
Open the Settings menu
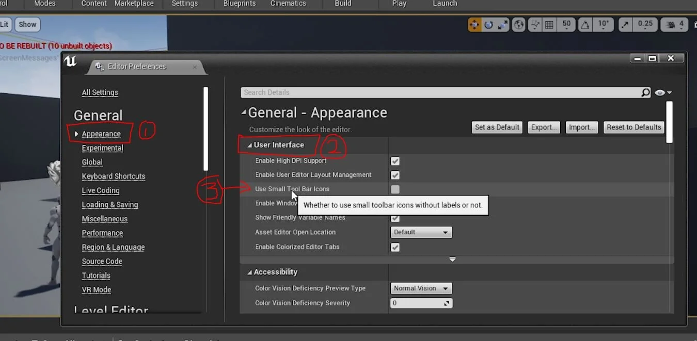[185, 4]
